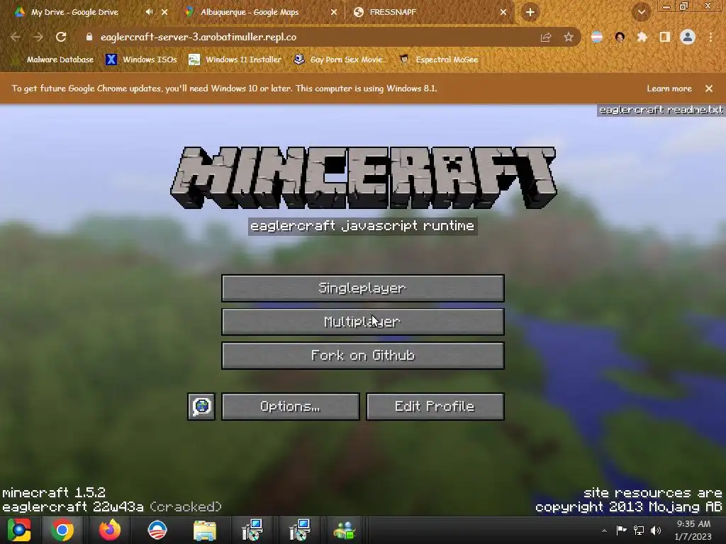Open Malware Database bookmark
Image resolution: width=726 pixels, height=544 pixels.
click(x=54, y=59)
